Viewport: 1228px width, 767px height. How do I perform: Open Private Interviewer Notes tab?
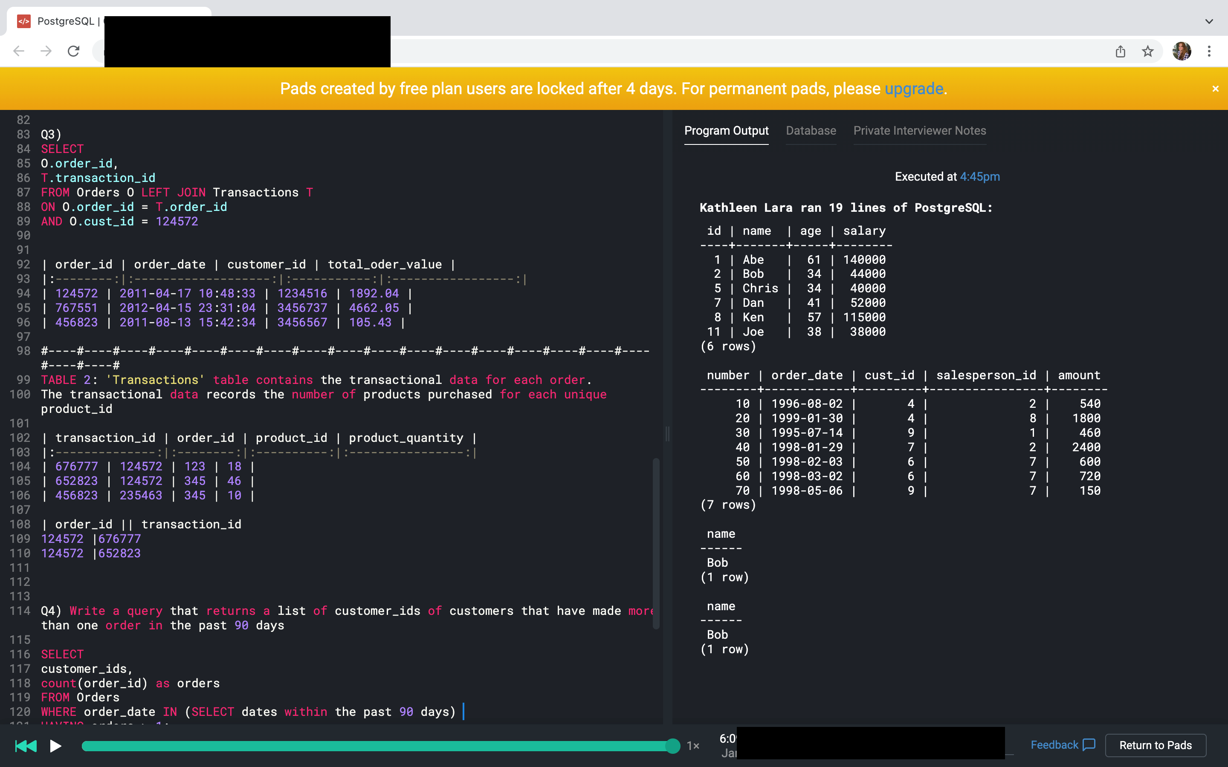point(919,131)
